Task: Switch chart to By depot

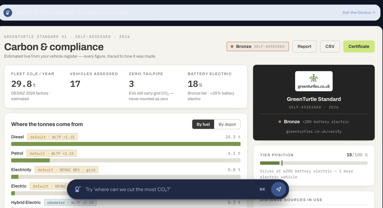Action: (x=227, y=124)
